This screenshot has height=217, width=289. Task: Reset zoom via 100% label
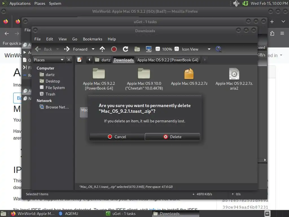(167, 49)
